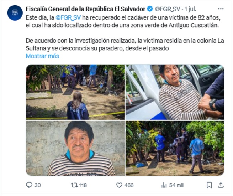Click the share upload icon
Screen dimensions: 233x196
coord(221,185)
